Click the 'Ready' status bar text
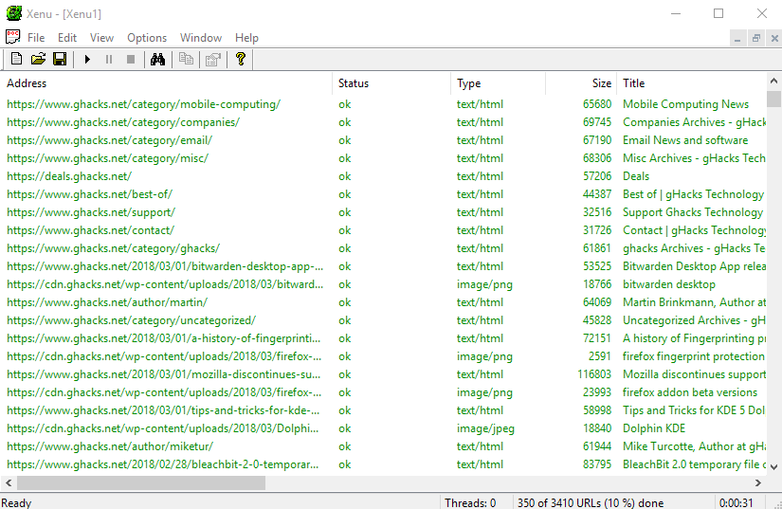Image resolution: width=782 pixels, height=509 pixels. point(16,502)
